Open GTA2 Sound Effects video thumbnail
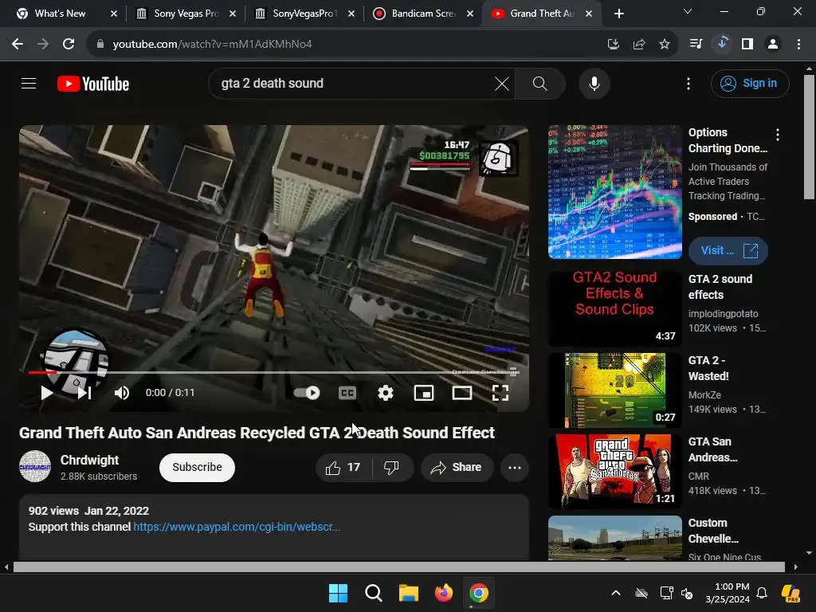Screen dimensions: 816x612 [614, 309]
